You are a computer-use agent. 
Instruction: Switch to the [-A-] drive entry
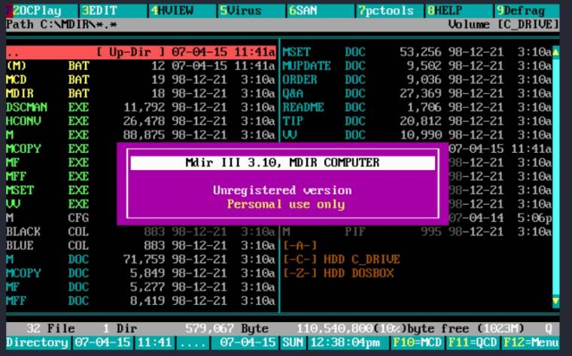coord(300,245)
